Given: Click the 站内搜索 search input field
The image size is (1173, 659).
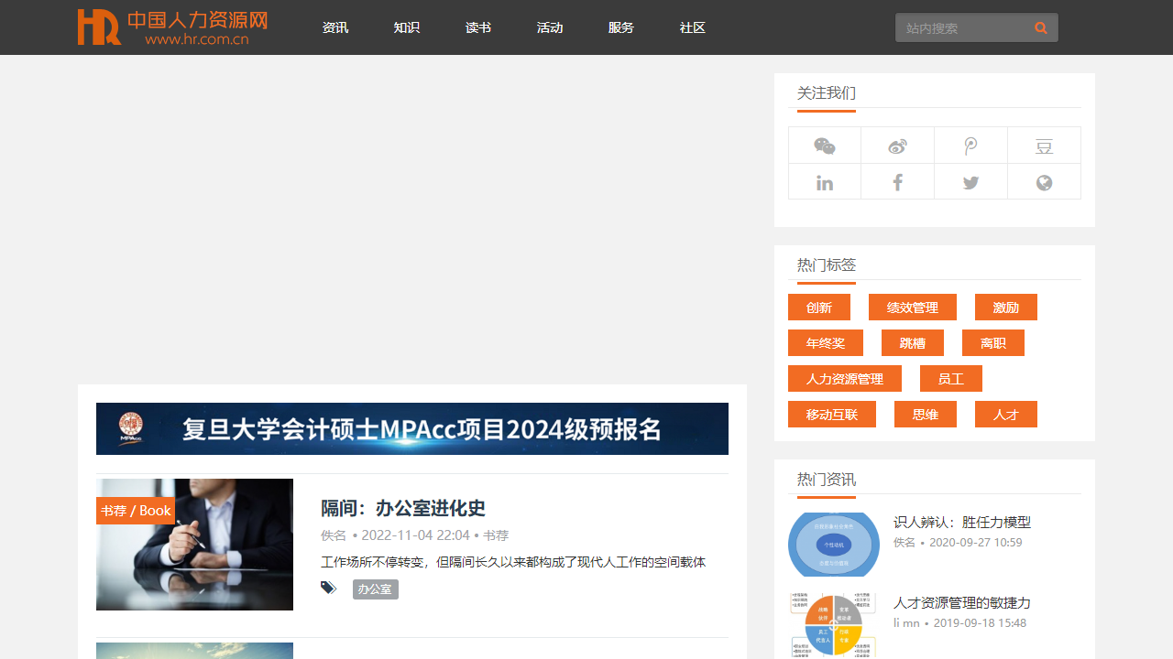Looking at the screenshot, I should [x=962, y=28].
